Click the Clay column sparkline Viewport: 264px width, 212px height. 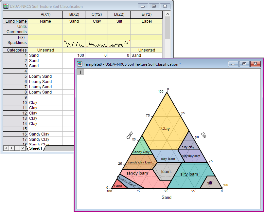click(97, 43)
